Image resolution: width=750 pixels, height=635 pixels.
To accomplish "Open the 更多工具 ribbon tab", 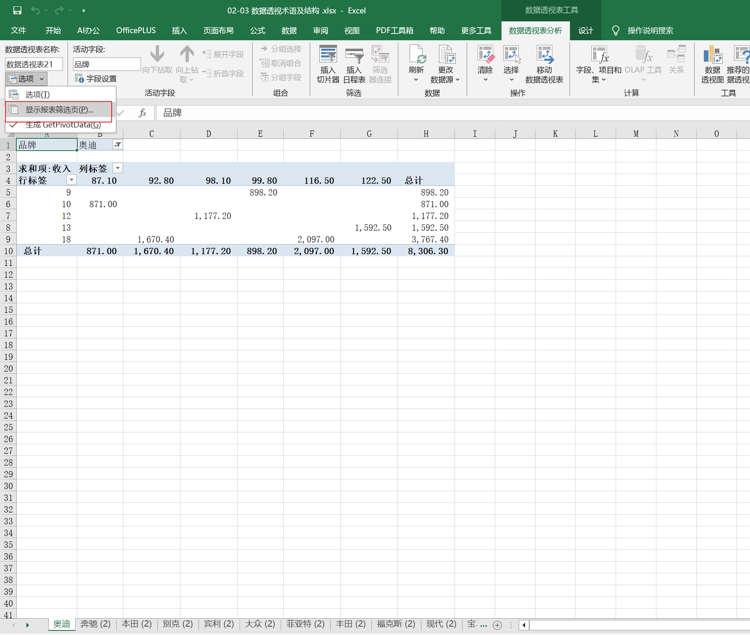I will tap(476, 30).
